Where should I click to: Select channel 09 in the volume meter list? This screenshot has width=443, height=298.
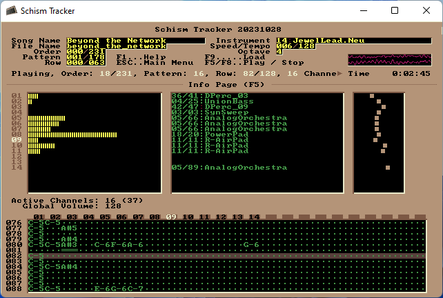coord(17,140)
